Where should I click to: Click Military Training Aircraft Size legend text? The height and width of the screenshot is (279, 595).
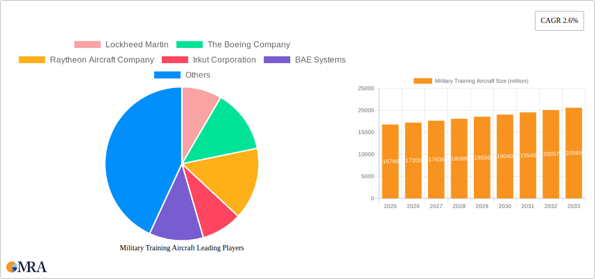(x=482, y=81)
